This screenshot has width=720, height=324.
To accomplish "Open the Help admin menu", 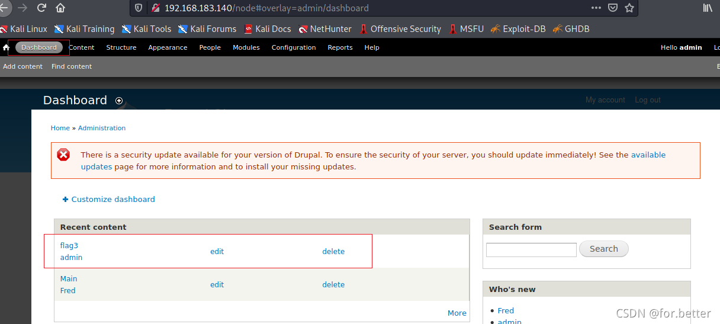I will pyautogui.click(x=372, y=47).
